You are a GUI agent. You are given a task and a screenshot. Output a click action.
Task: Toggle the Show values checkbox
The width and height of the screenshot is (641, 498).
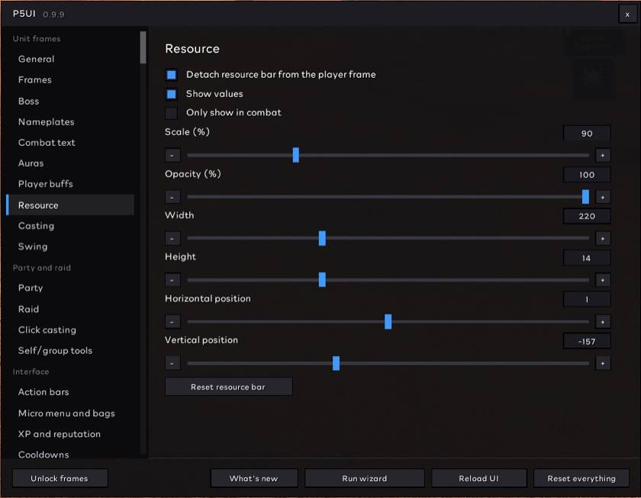[171, 94]
